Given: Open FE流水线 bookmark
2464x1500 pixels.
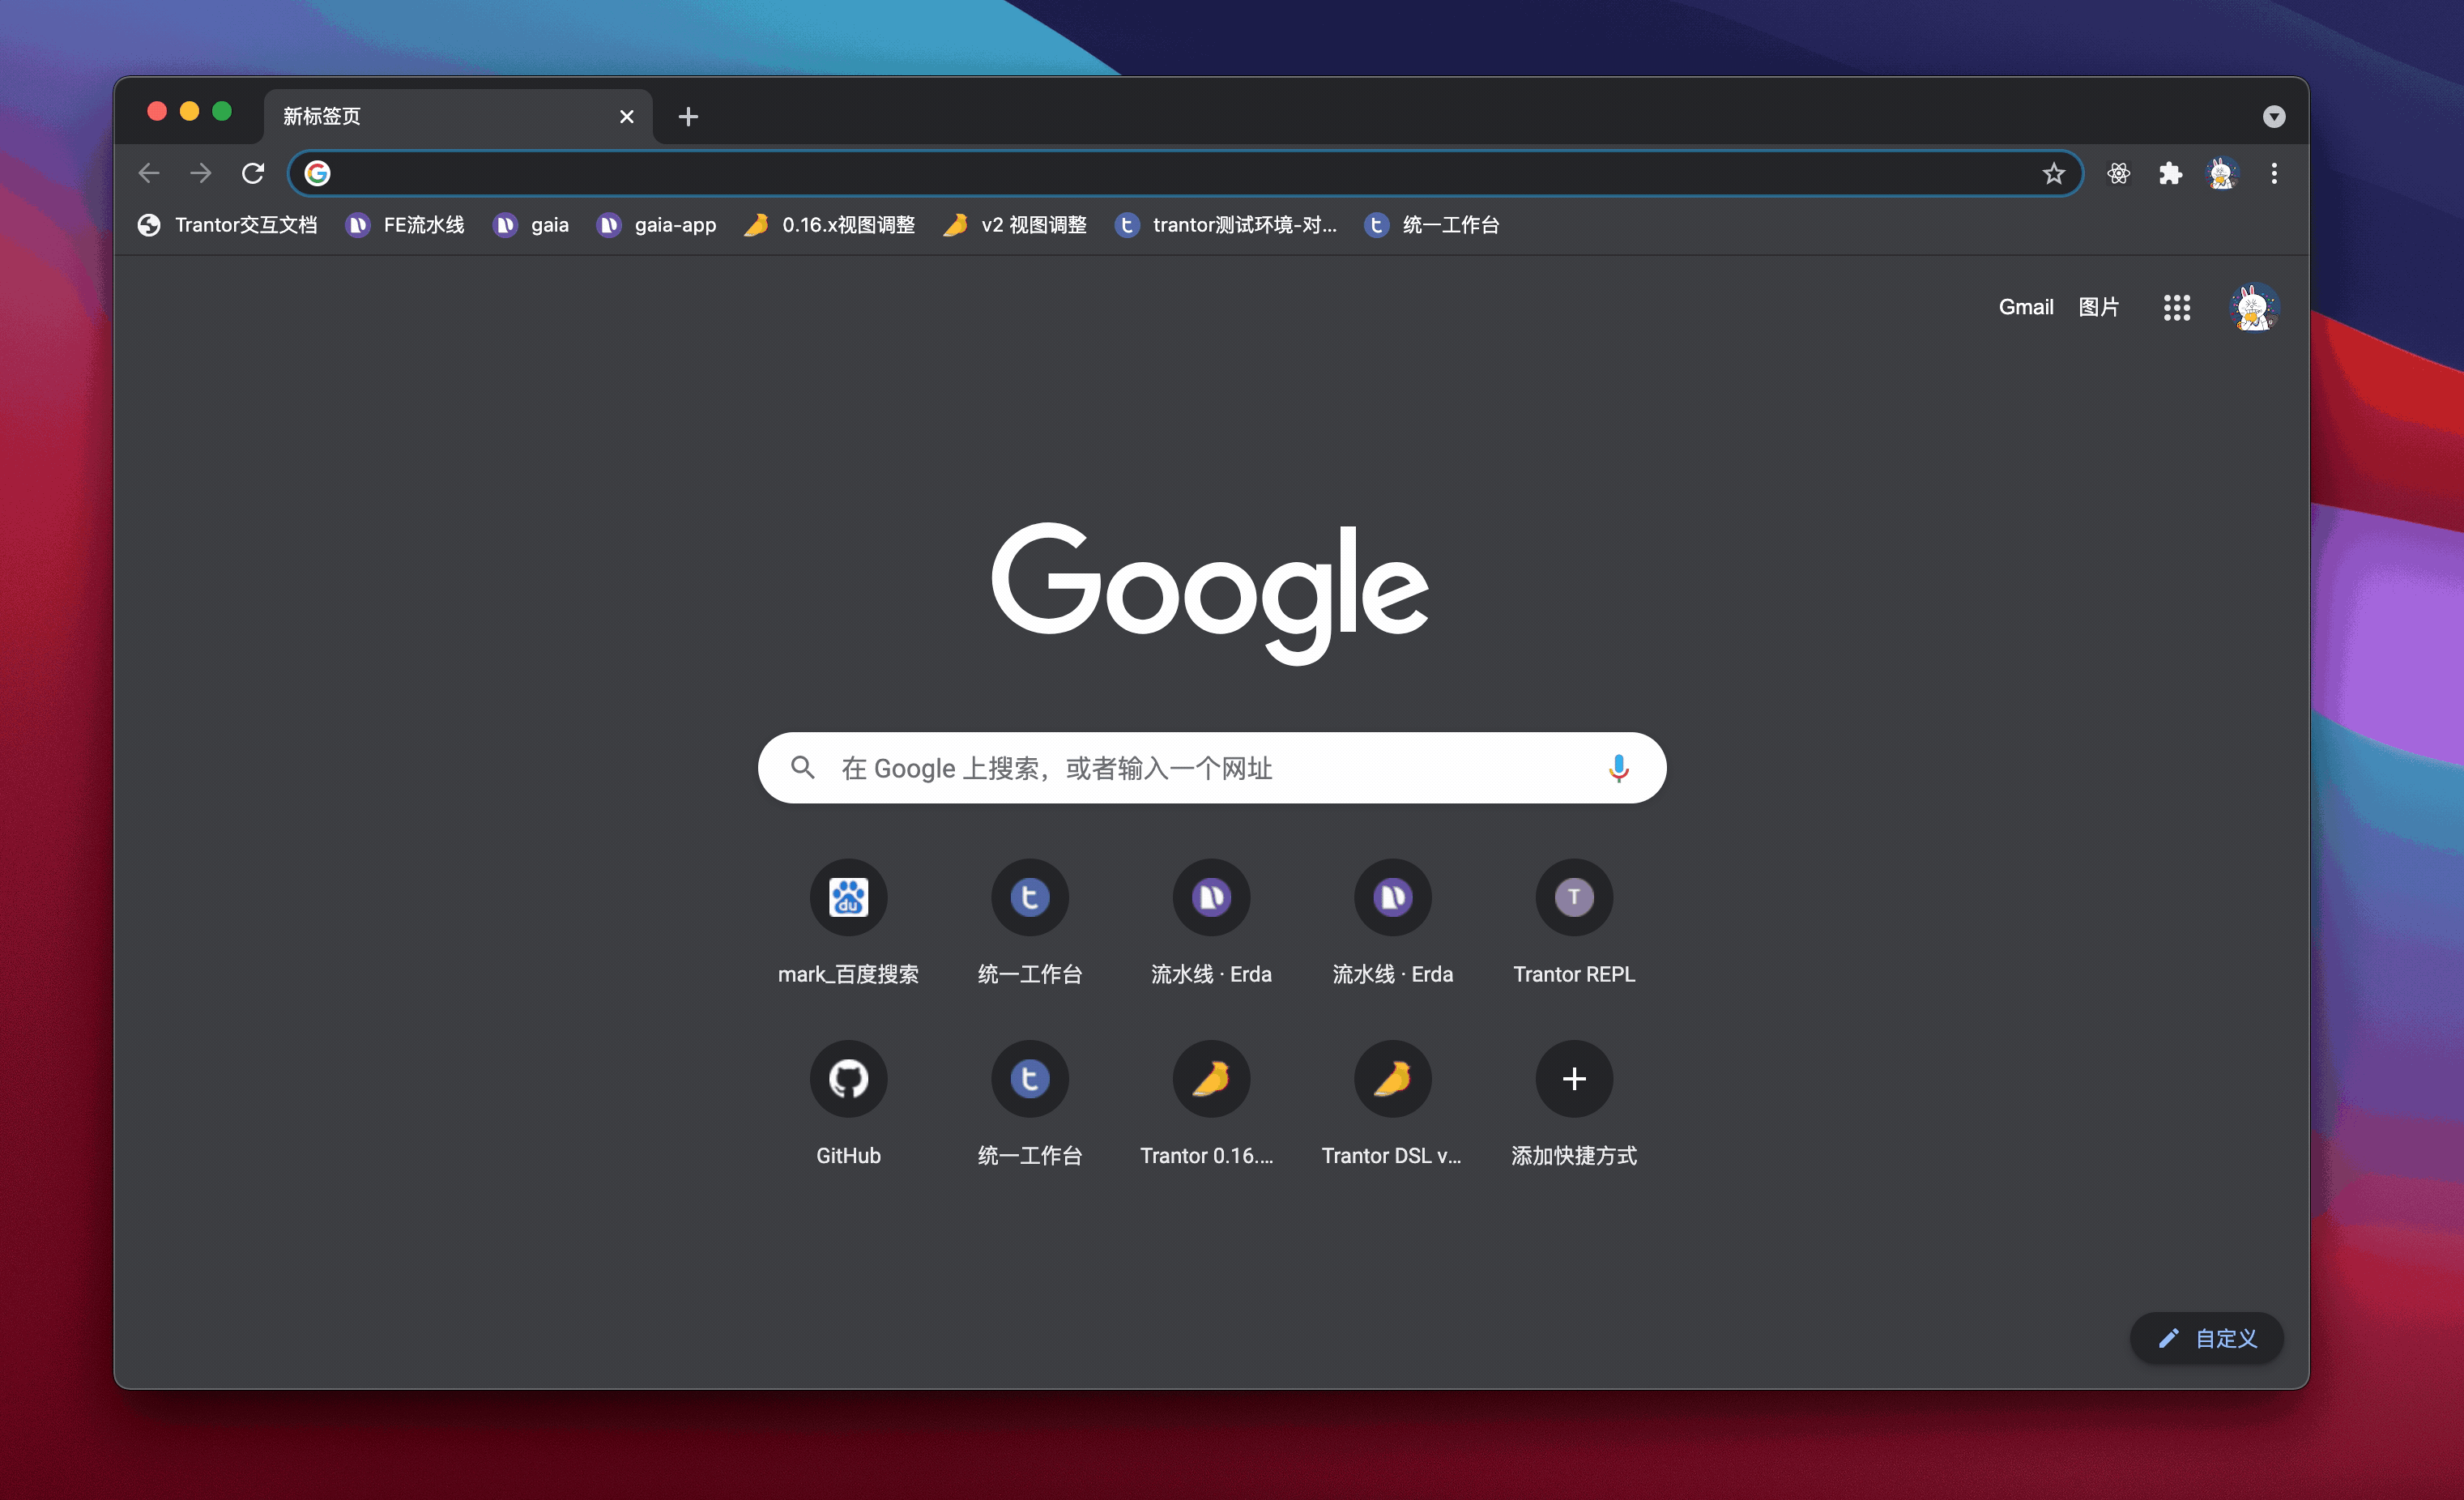Looking at the screenshot, I should [405, 225].
